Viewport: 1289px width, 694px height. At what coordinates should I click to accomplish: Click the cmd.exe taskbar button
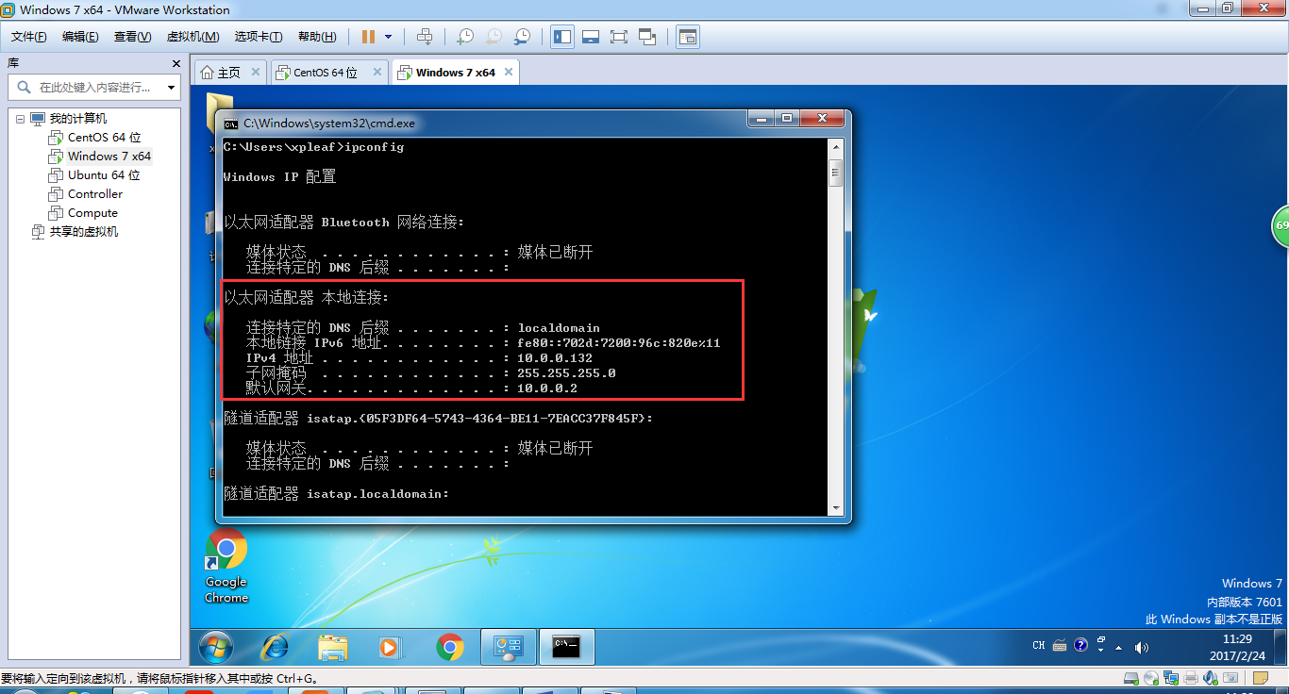566,647
